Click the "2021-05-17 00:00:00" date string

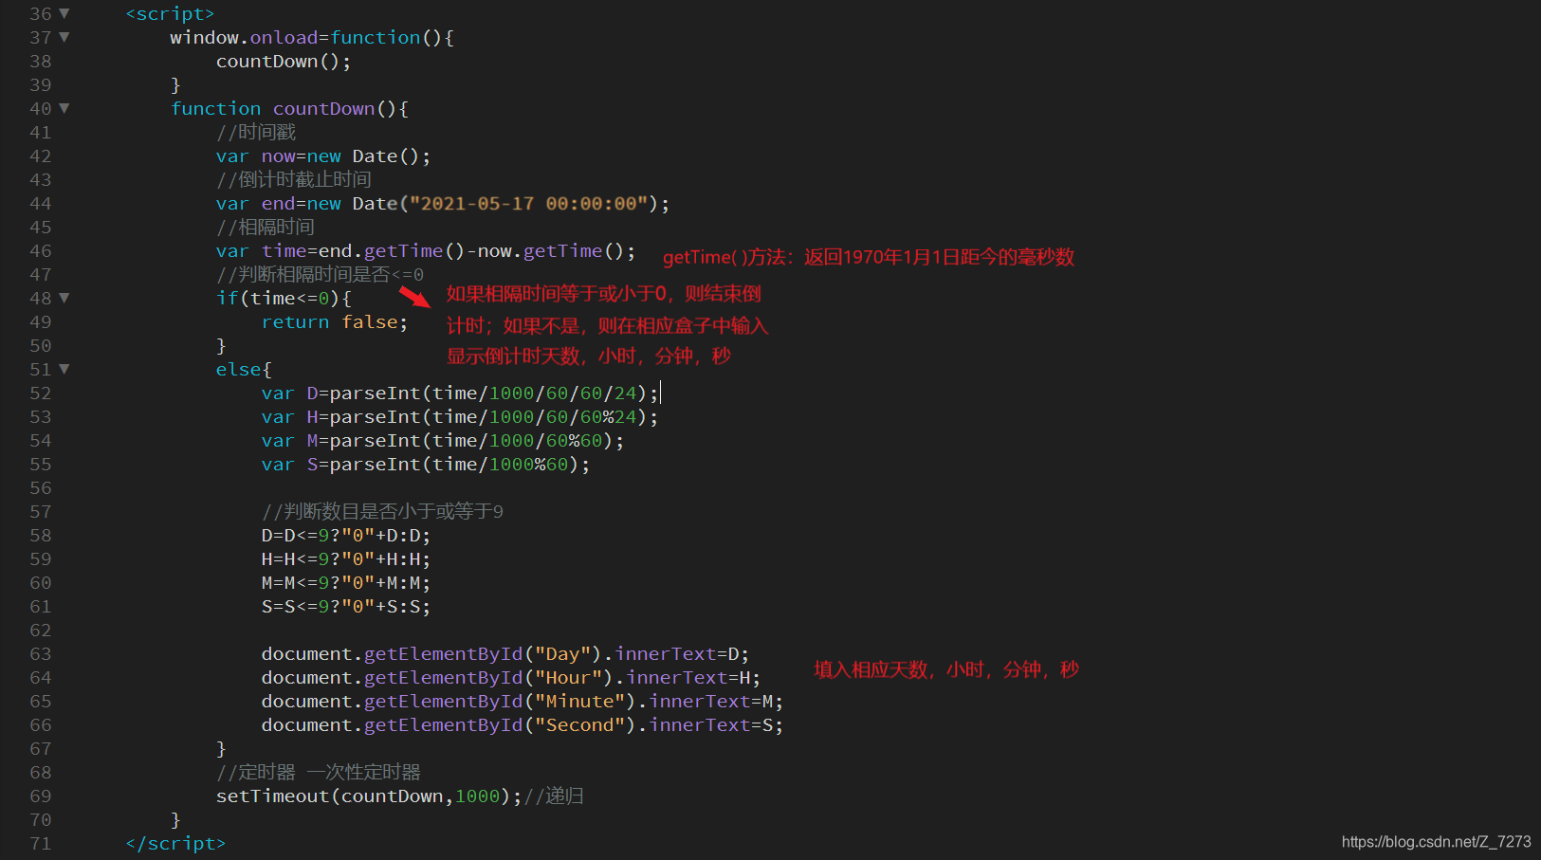tap(528, 204)
